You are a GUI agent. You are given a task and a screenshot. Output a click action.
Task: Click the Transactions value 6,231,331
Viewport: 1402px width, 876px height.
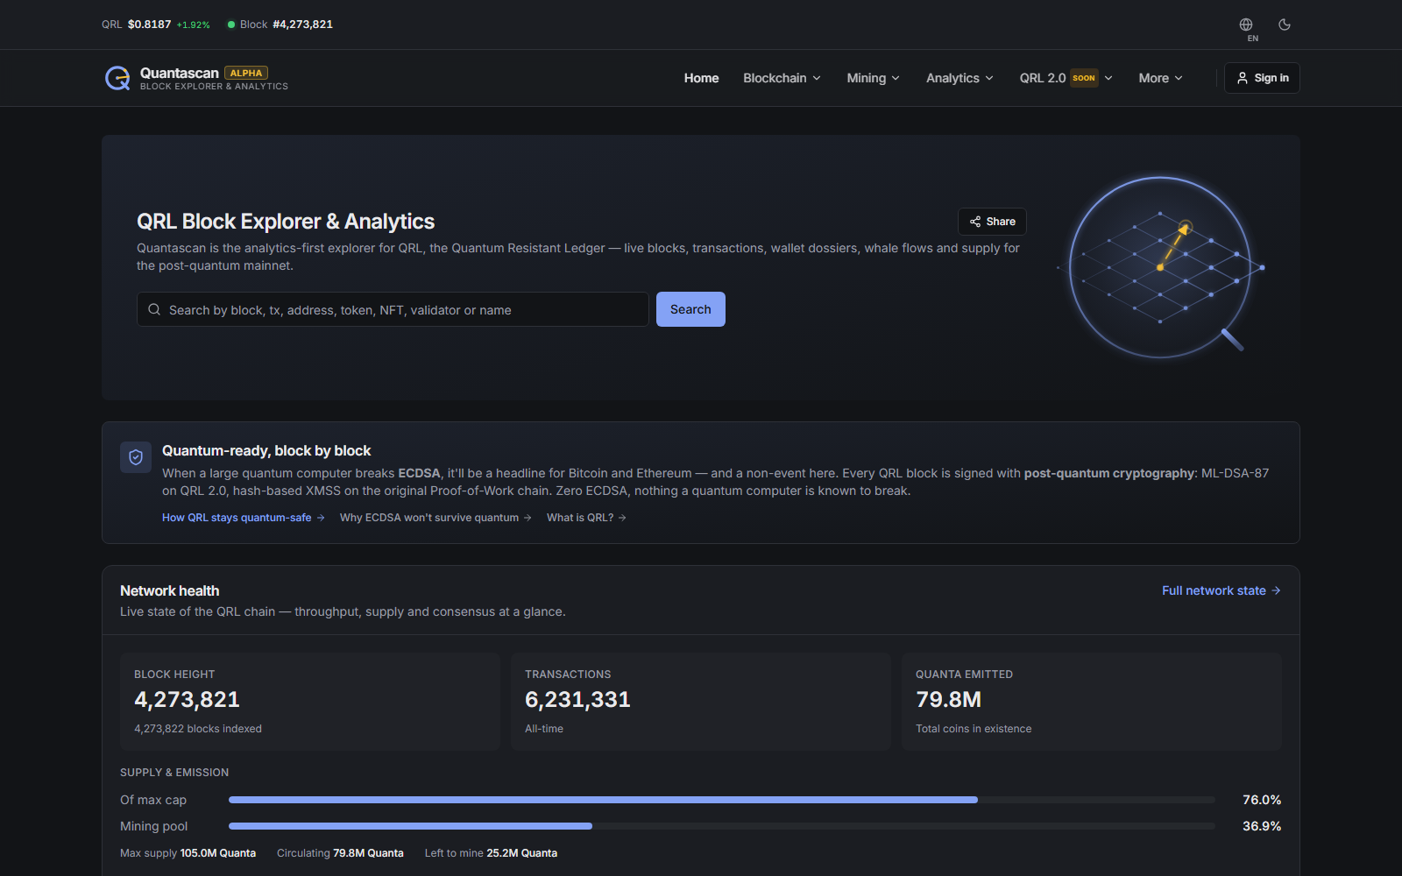click(x=577, y=700)
